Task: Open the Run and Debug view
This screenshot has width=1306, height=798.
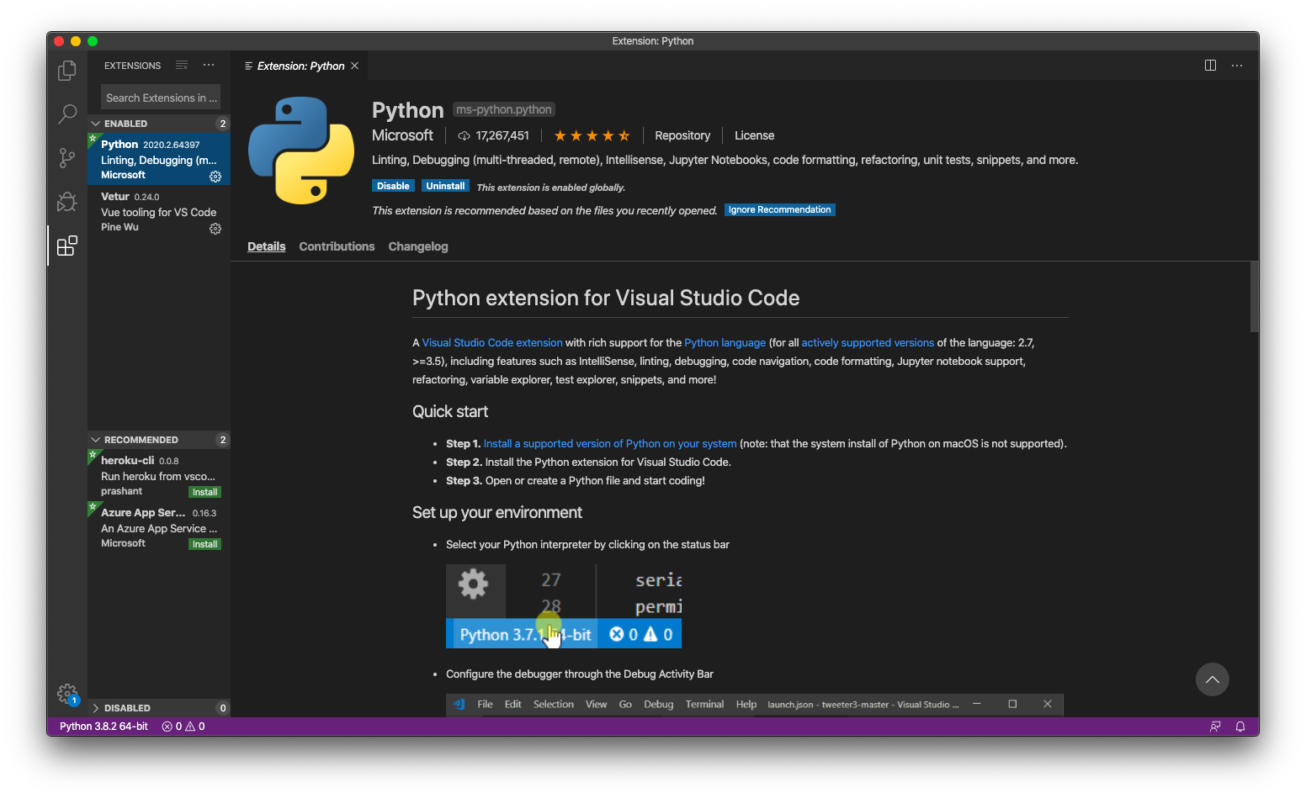Action: coord(67,201)
